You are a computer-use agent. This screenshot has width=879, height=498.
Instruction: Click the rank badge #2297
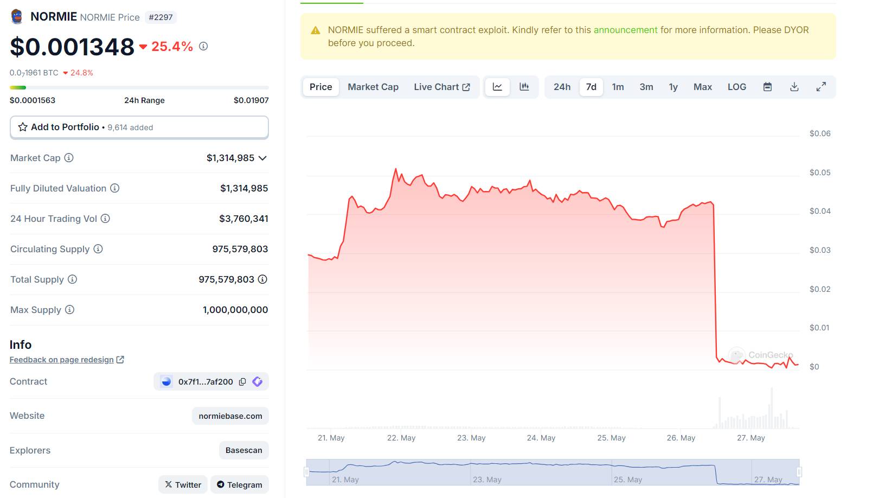(161, 17)
